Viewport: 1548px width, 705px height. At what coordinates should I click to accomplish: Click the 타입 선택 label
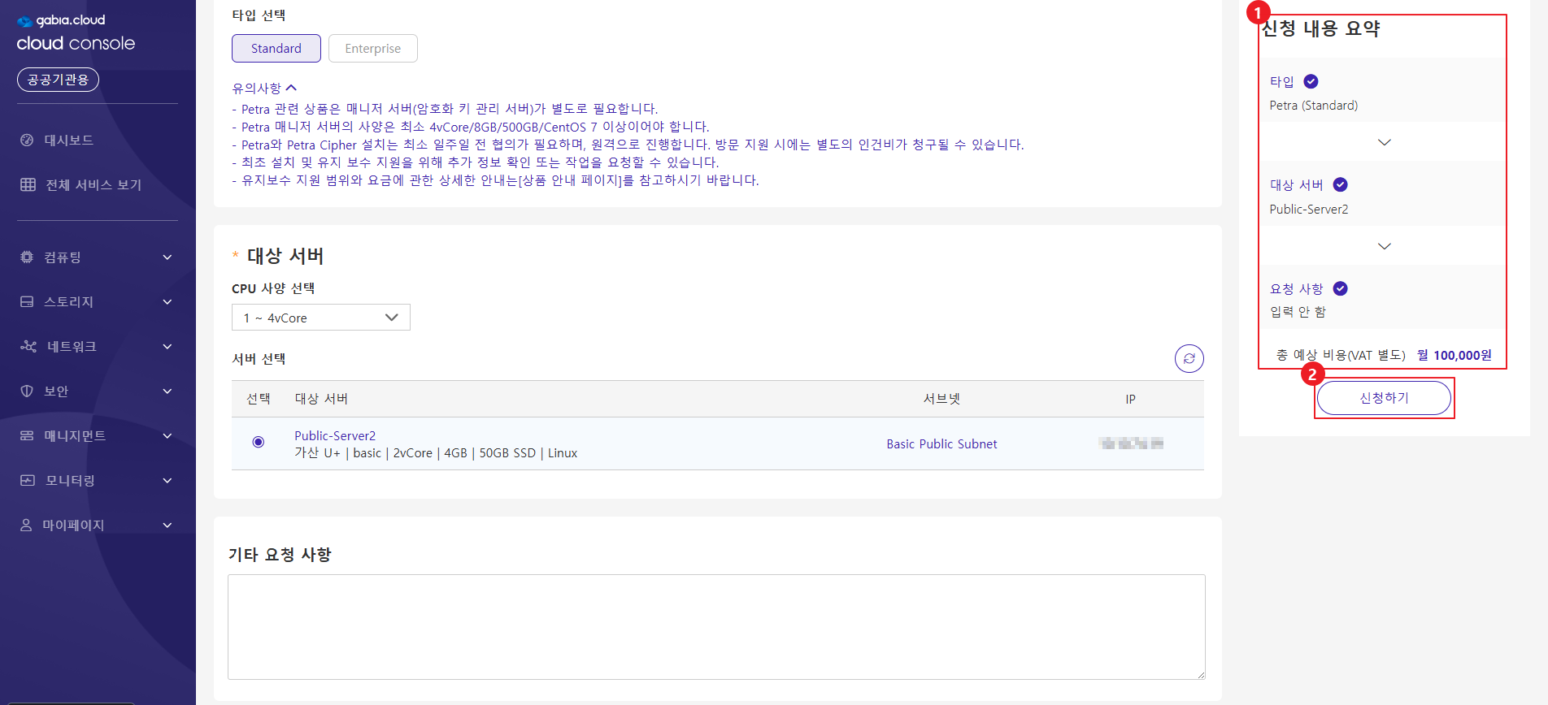(x=259, y=15)
